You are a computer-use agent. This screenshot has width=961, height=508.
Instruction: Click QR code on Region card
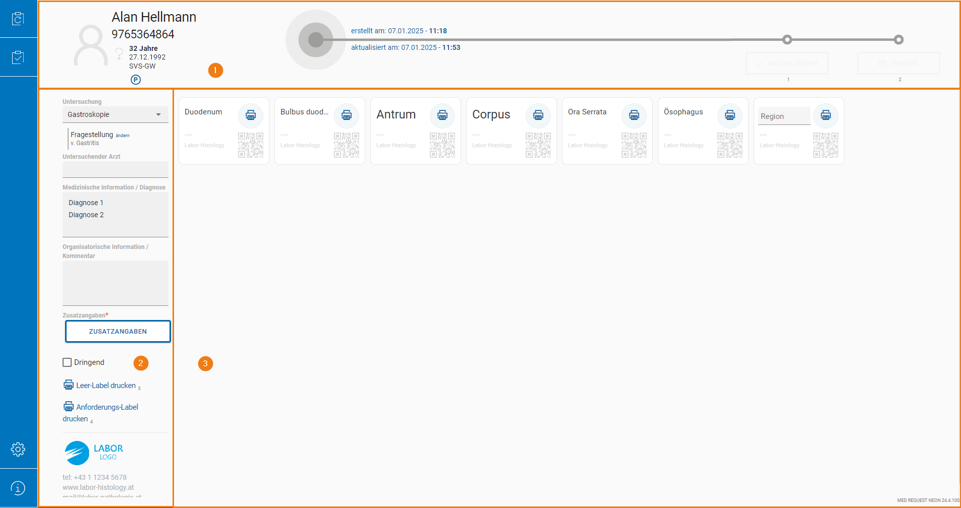(x=826, y=145)
